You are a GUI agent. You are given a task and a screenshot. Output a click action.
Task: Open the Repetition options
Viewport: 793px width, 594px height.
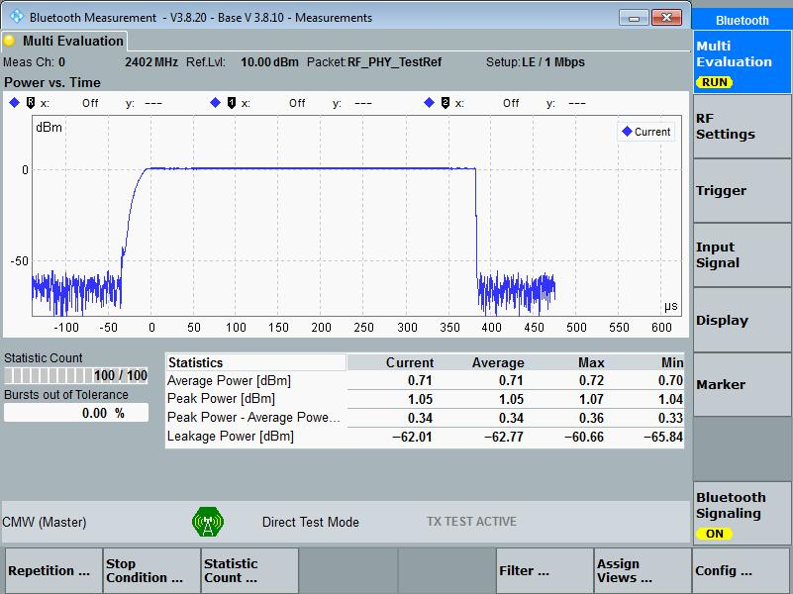[53, 571]
